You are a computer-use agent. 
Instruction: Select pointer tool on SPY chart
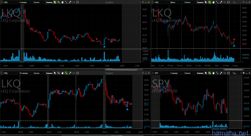[x=206, y=73]
